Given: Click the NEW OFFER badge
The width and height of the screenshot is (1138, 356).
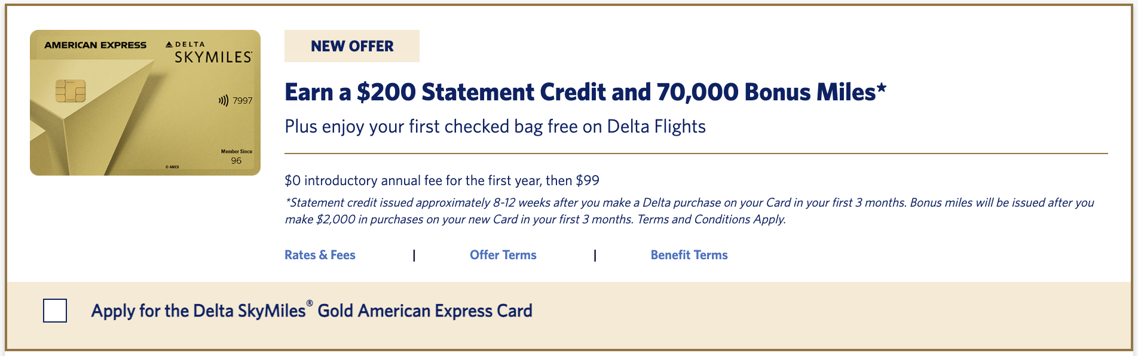Looking at the screenshot, I should coord(352,46).
